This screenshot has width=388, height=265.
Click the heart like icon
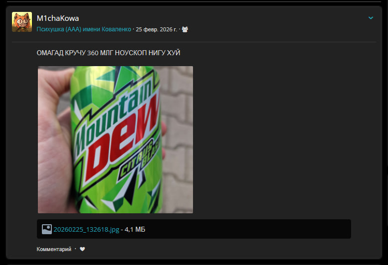(x=82, y=249)
